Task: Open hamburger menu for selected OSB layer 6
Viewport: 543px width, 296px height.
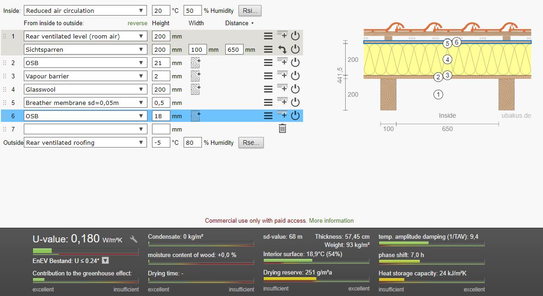Action: point(268,116)
